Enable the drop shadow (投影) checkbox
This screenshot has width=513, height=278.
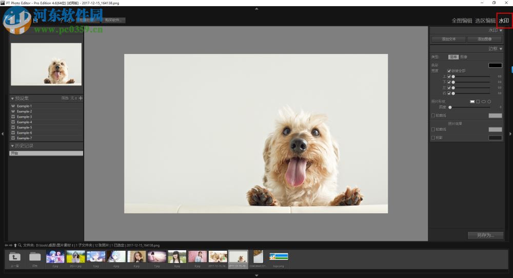tap(433, 138)
